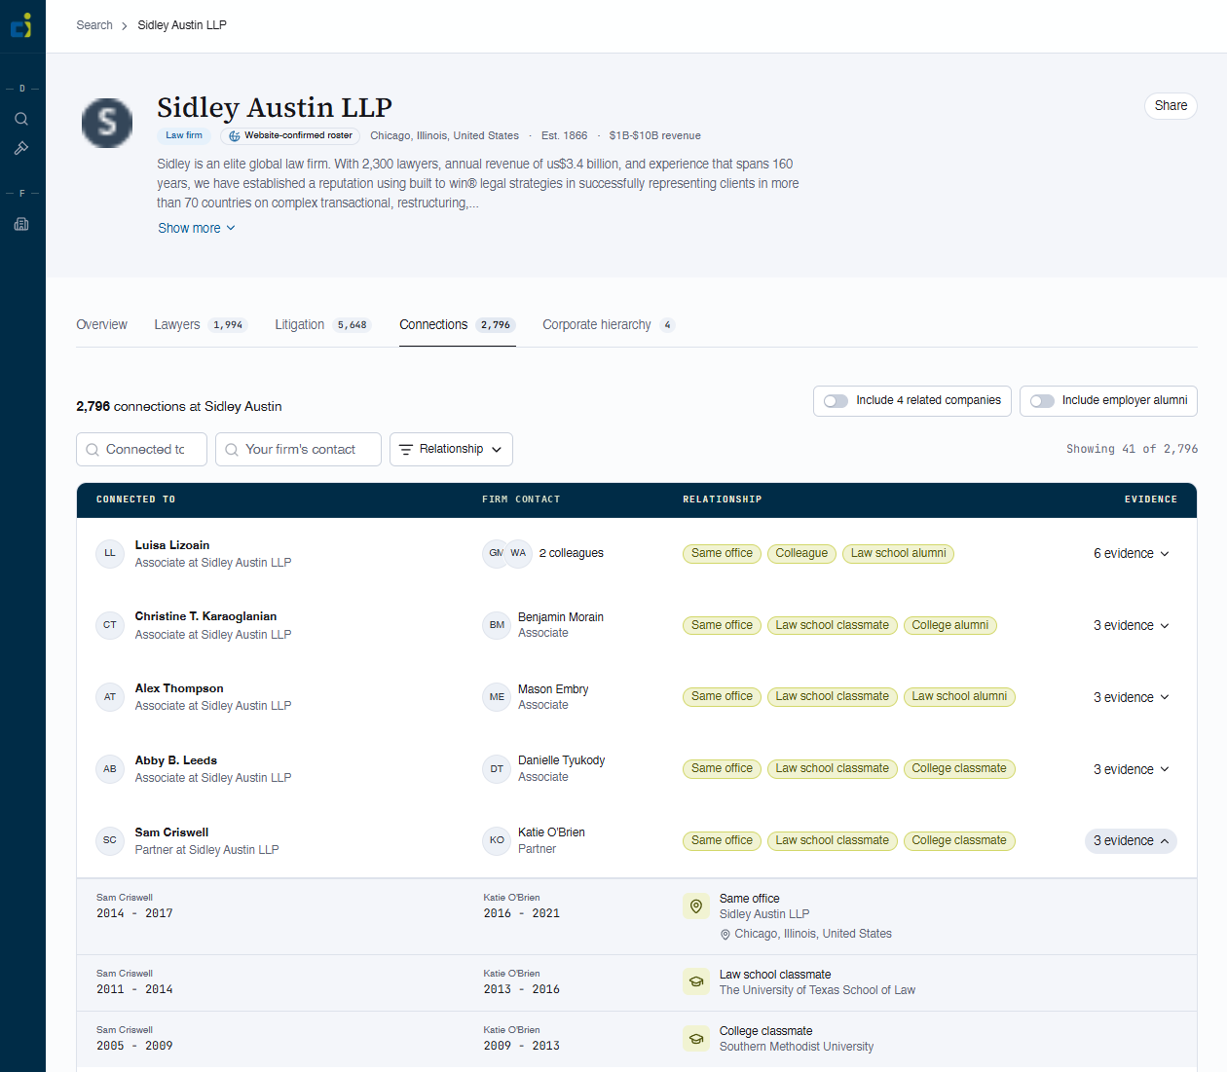Click the magnifier in Connected to field
Viewport: 1227px width, 1072px height.
(x=93, y=450)
